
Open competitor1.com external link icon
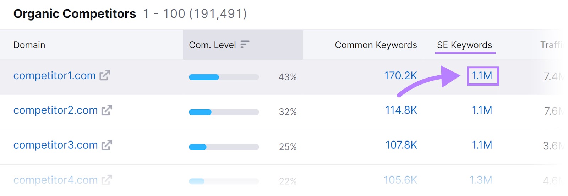105,75
